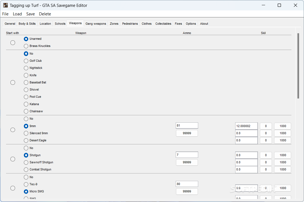Click the 9mm skill field showing 12.000002
304x202 pixels.
pyautogui.click(x=246, y=126)
